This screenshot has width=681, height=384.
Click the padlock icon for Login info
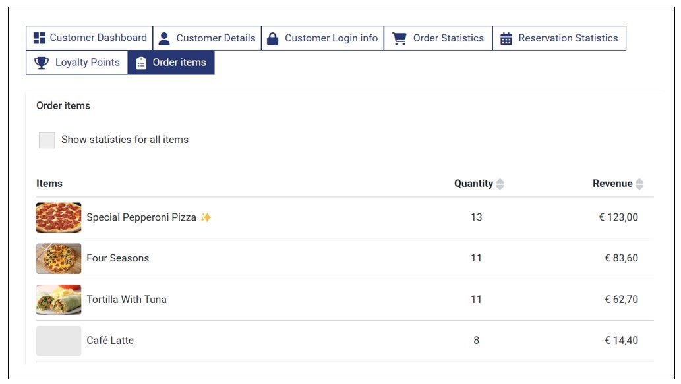tap(272, 39)
